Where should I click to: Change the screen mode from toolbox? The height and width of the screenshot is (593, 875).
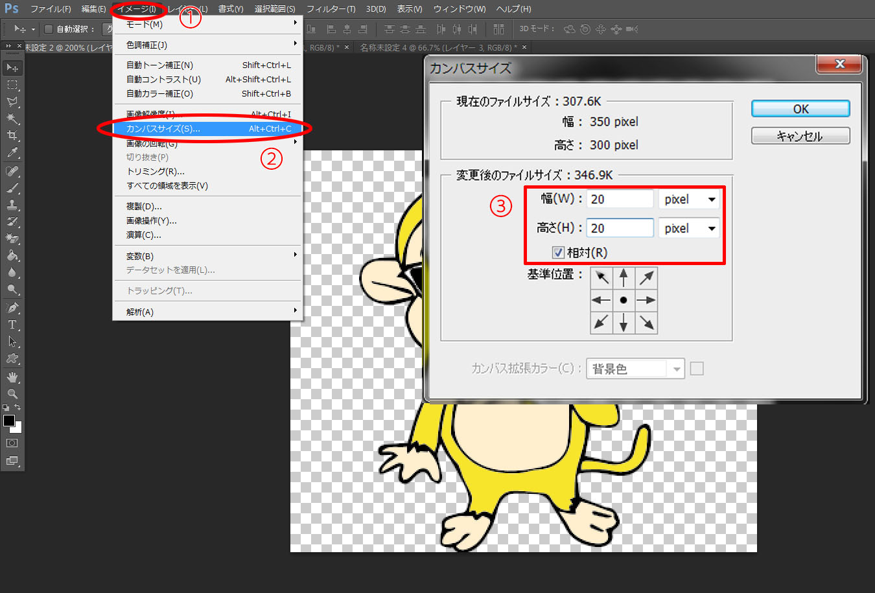point(12,461)
